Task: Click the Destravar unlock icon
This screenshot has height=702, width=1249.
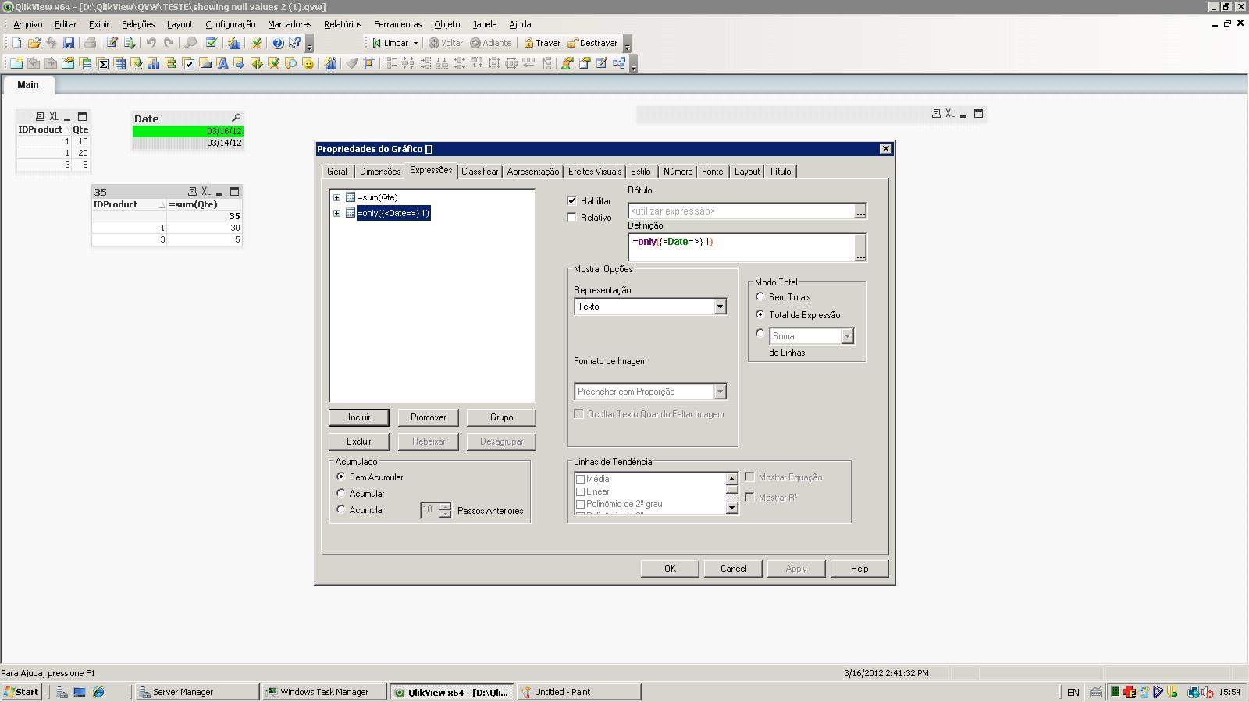Action: tap(572, 44)
